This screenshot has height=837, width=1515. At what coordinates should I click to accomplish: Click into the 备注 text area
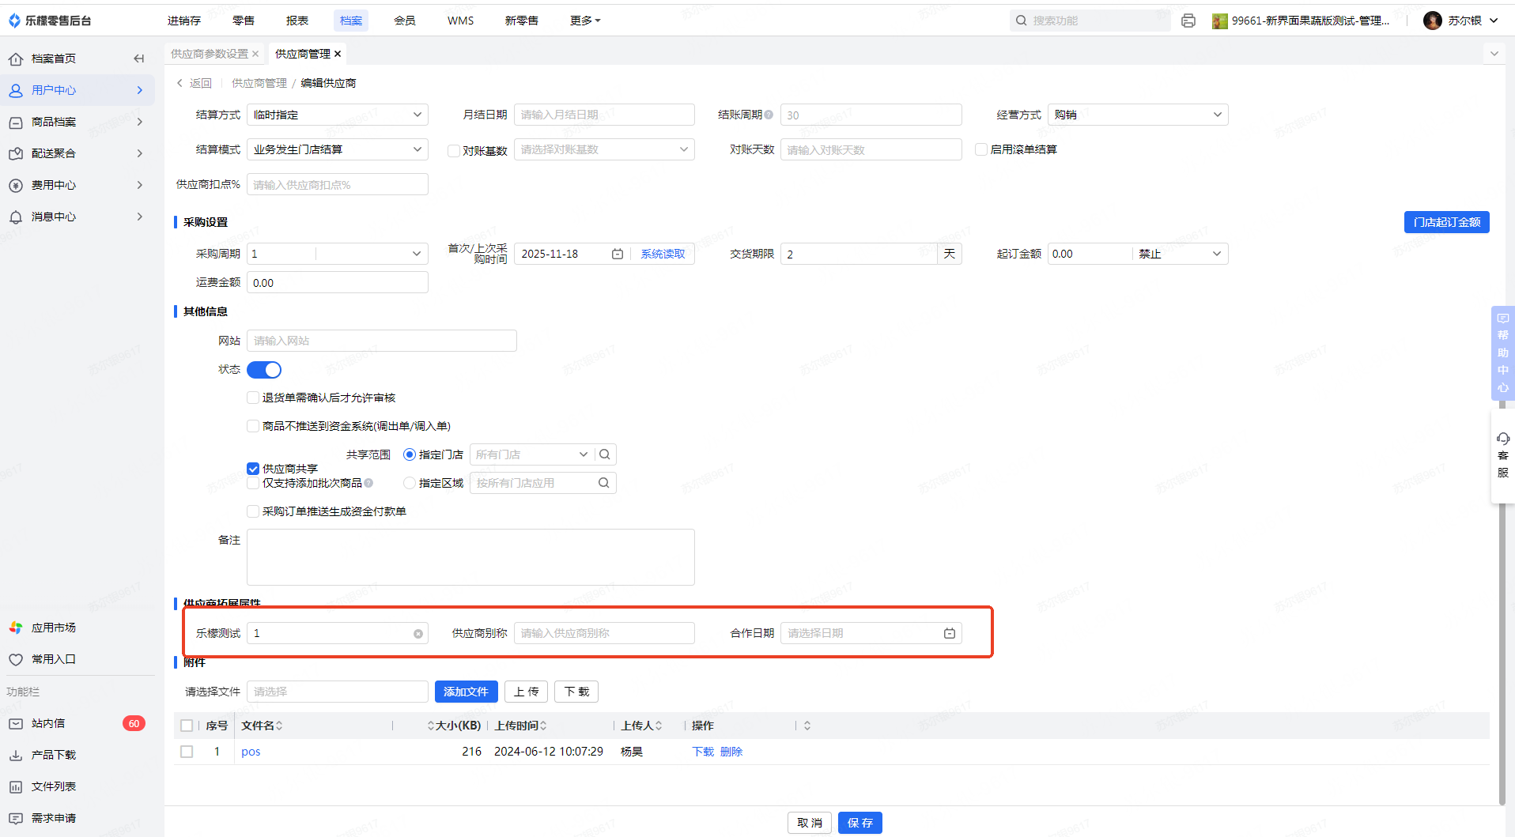pos(470,557)
